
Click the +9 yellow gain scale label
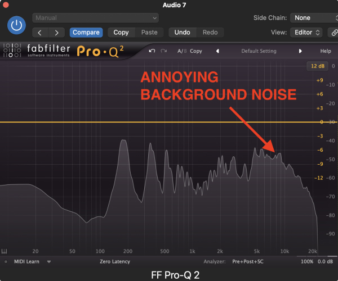(x=319, y=80)
